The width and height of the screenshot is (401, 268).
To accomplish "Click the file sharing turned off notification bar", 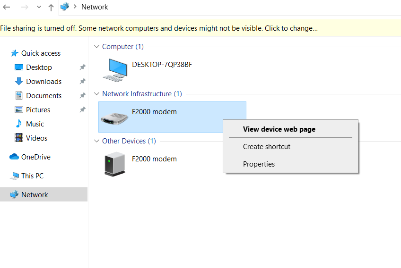I will [x=200, y=28].
